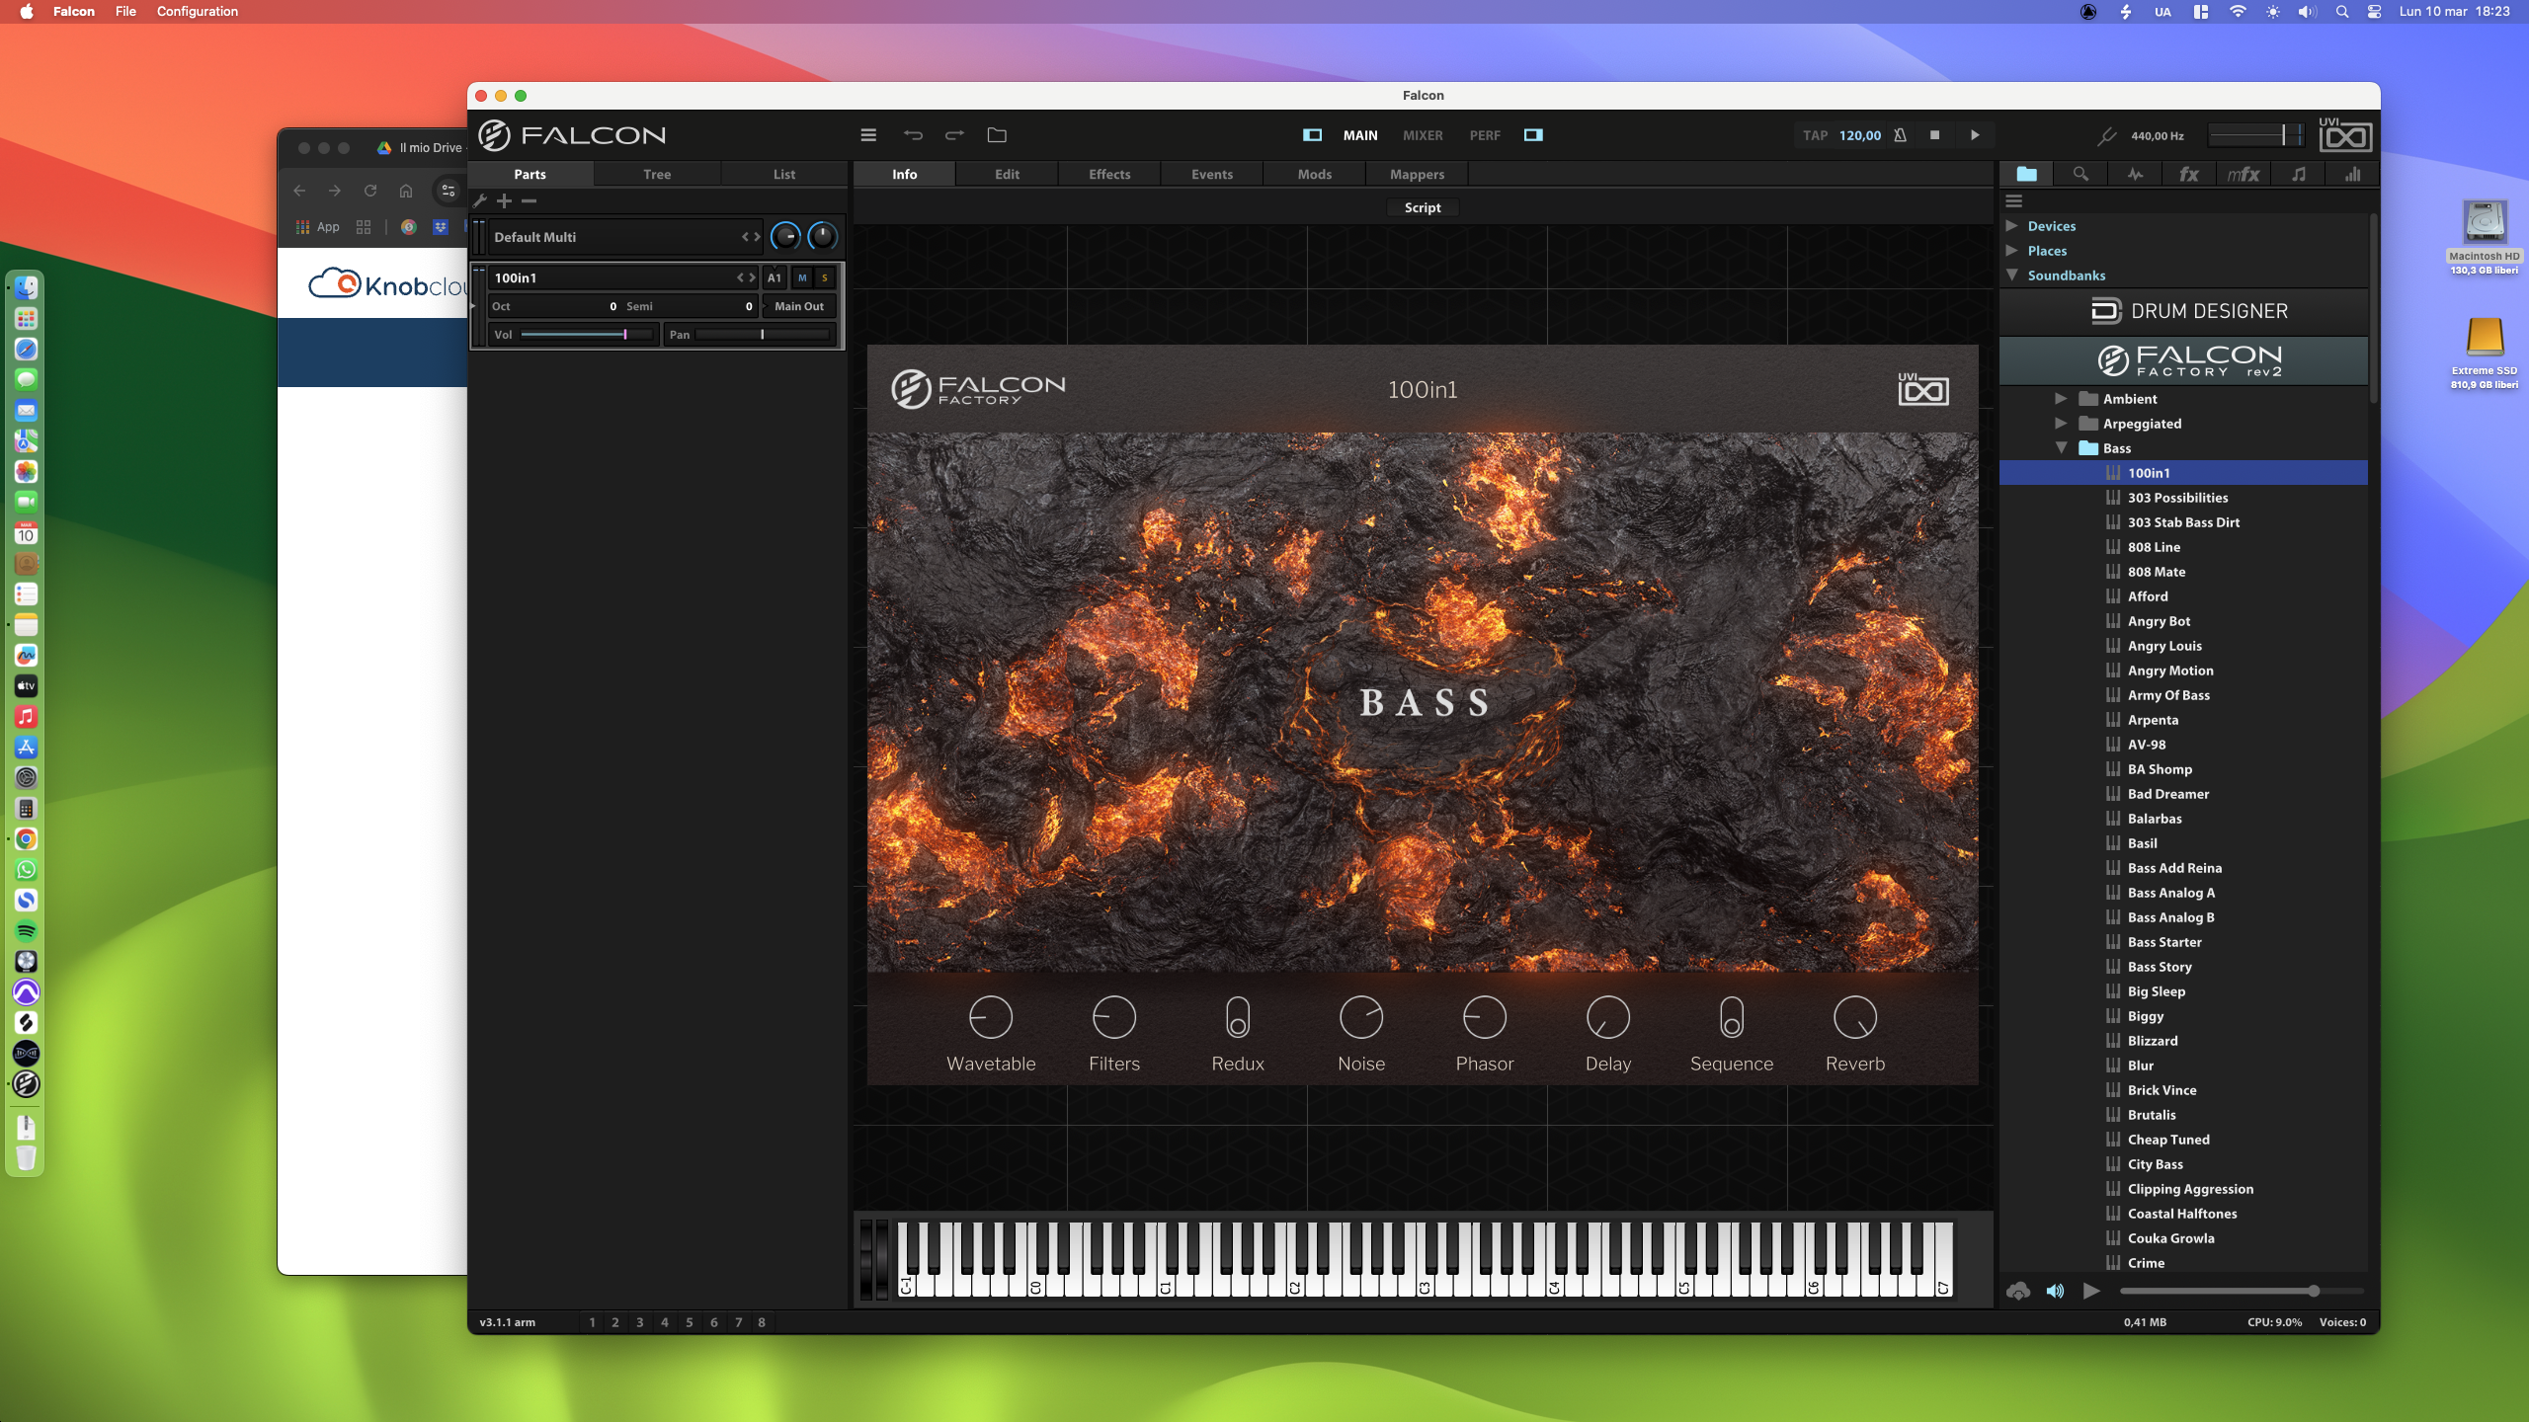This screenshot has height=1422, width=2529.
Task: Open the bar chart browser tab
Action: (x=2352, y=174)
